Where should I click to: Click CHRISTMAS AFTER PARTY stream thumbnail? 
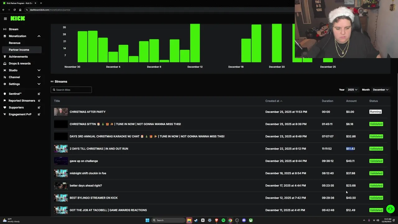61,112
